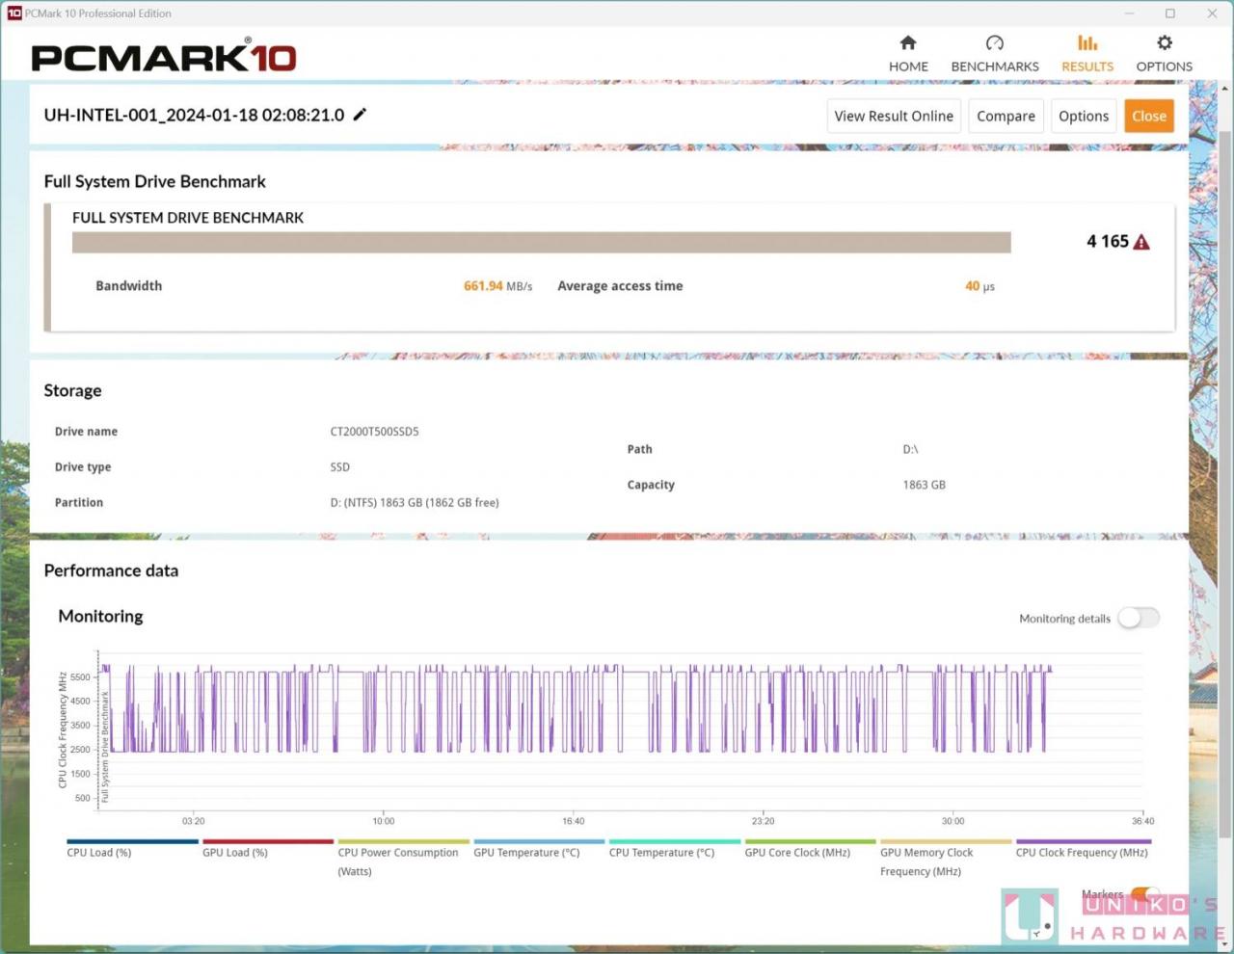Click the home house icon
The image size is (1234, 954).
click(908, 42)
